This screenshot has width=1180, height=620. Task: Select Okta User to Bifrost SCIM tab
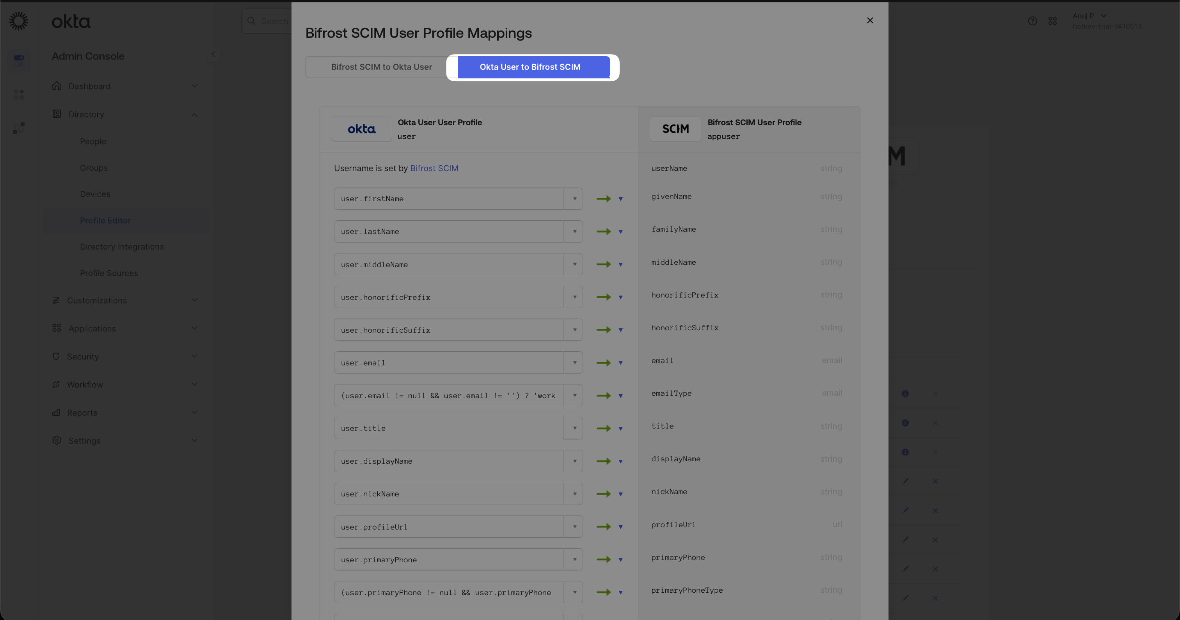pyautogui.click(x=534, y=67)
